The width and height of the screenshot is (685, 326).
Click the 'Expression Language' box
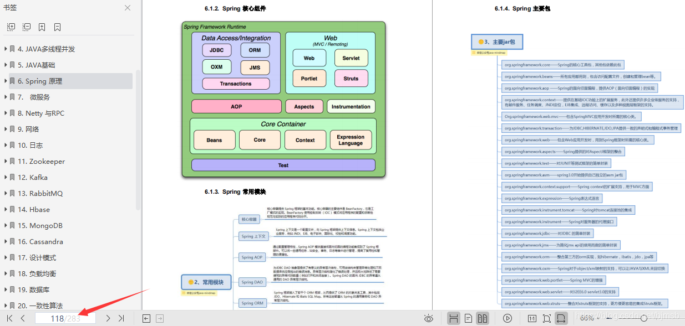click(351, 140)
